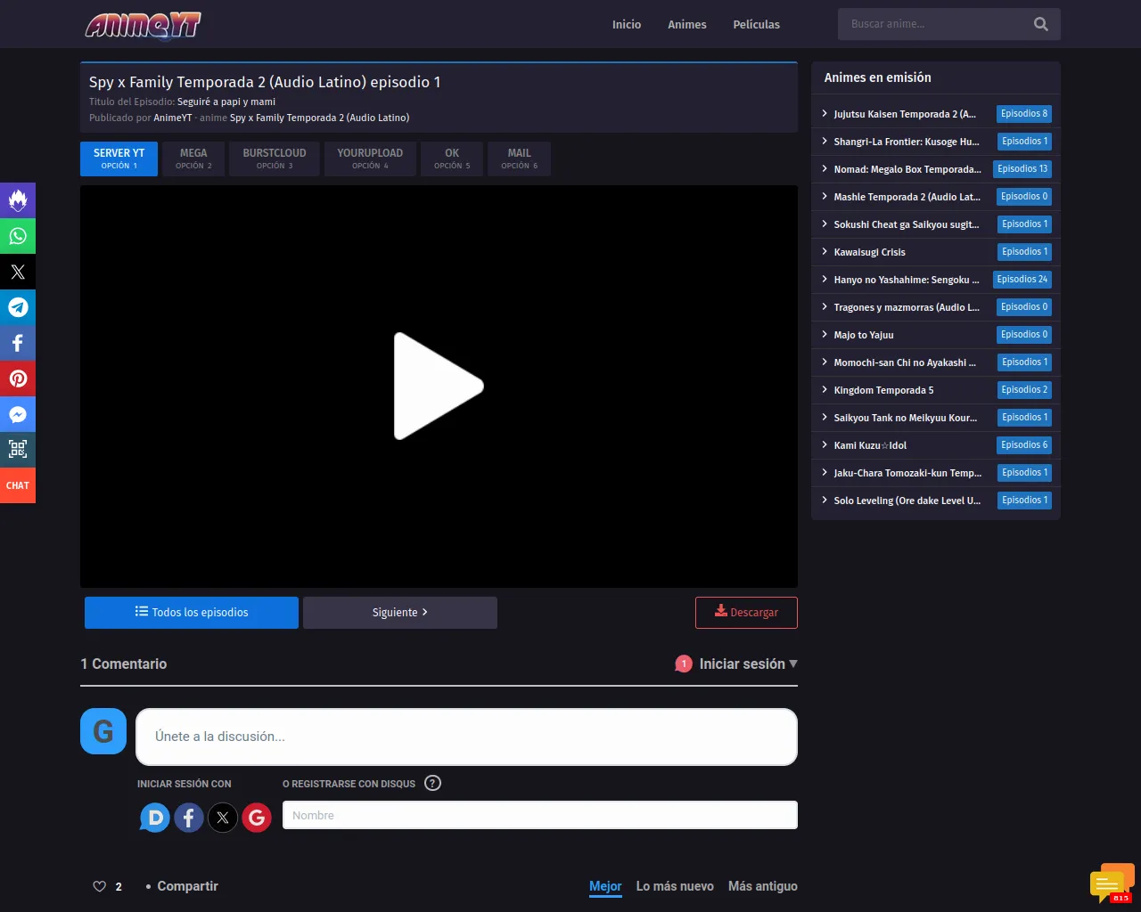The width and height of the screenshot is (1141, 912).
Task: Click the Descargar download button
Action: click(x=746, y=613)
